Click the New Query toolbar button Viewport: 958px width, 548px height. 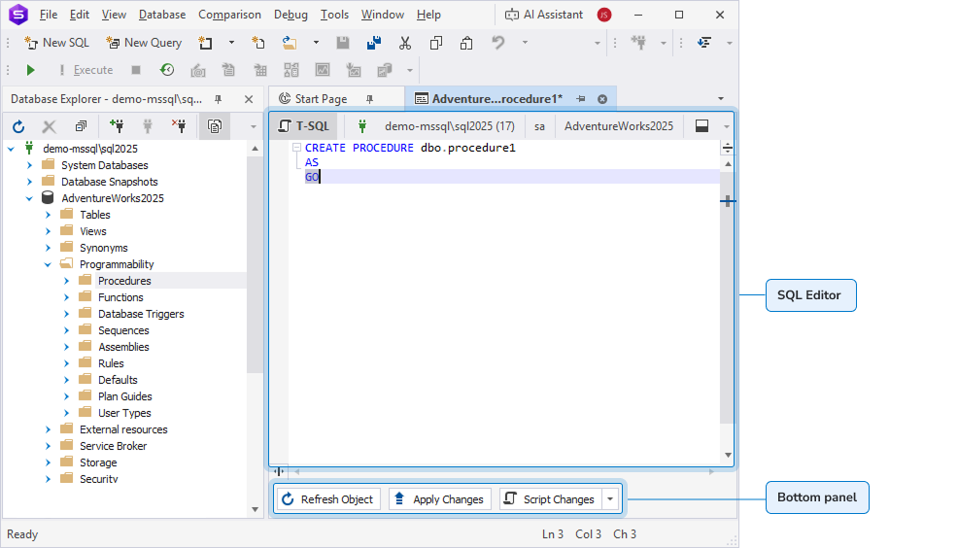[x=144, y=43]
